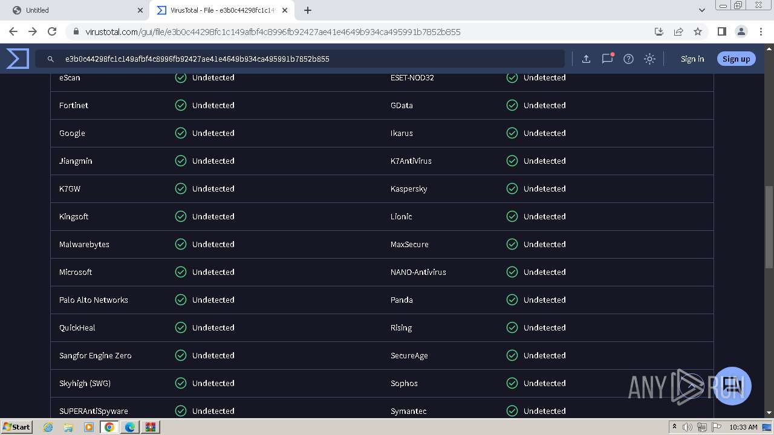
Task: Click the Skyhigh (SWG) engine name
Action: [x=85, y=383]
